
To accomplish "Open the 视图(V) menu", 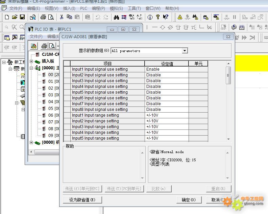I will 51,8.
